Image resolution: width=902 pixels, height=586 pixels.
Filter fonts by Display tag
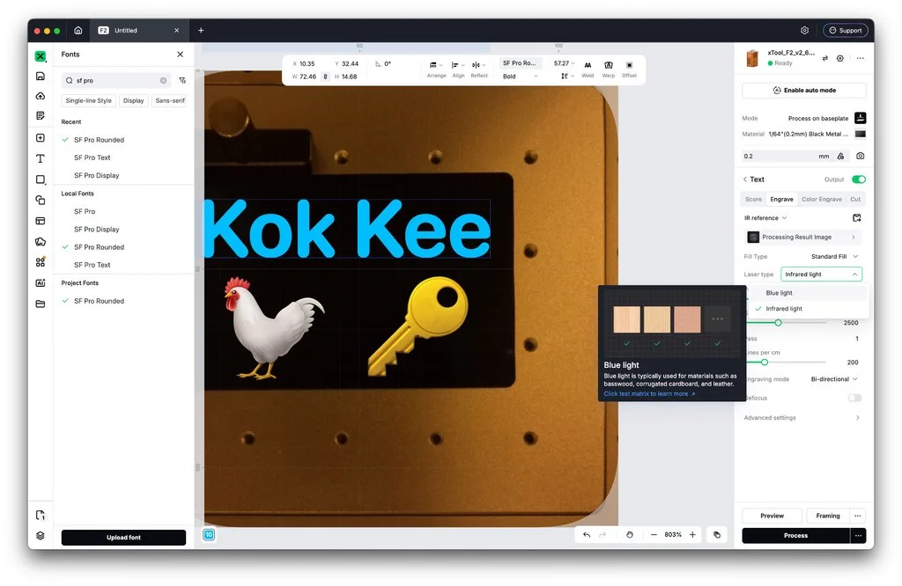(x=134, y=100)
